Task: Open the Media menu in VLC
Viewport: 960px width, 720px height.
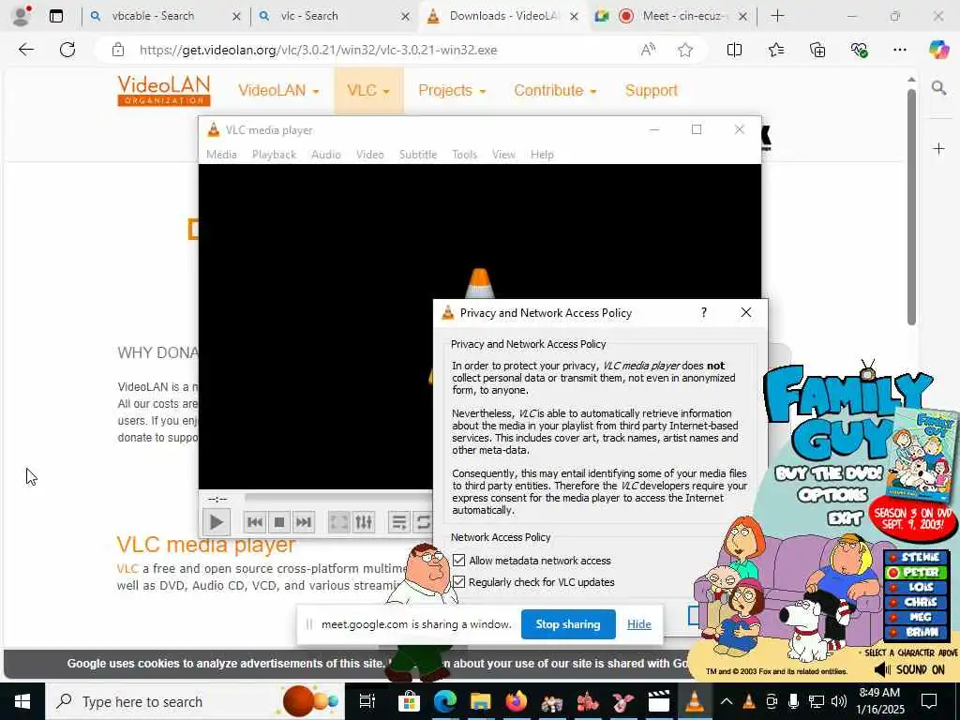Action: (x=221, y=155)
